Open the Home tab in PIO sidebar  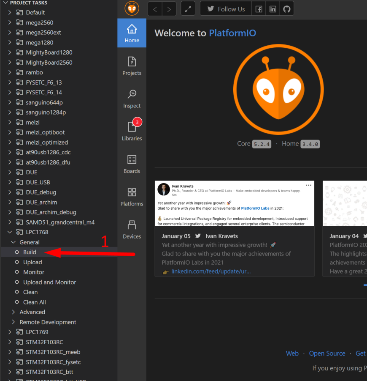pos(132,33)
